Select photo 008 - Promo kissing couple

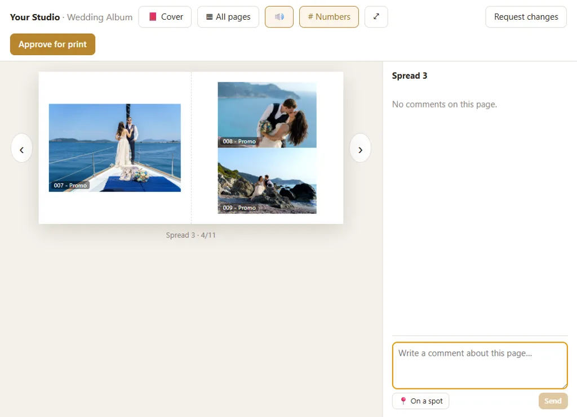(x=267, y=115)
